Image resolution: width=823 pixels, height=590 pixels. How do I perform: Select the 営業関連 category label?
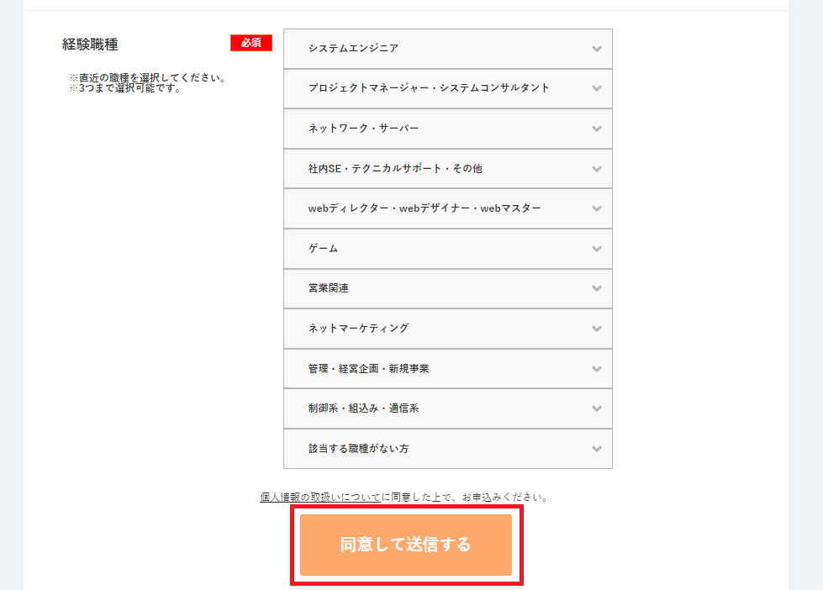pyautogui.click(x=329, y=288)
